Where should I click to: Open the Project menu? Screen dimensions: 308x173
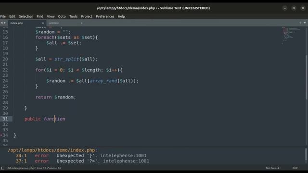tap(87, 16)
